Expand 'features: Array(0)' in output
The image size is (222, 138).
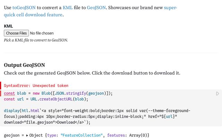point(128,135)
